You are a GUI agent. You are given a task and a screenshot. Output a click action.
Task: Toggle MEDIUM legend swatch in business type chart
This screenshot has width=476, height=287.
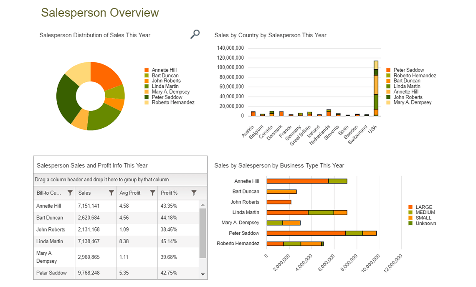coord(410,213)
